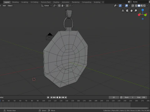Screen dimensions: 150x112
Task: Select rendered viewport shading
Action: pyautogui.click(x=144, y=6)
